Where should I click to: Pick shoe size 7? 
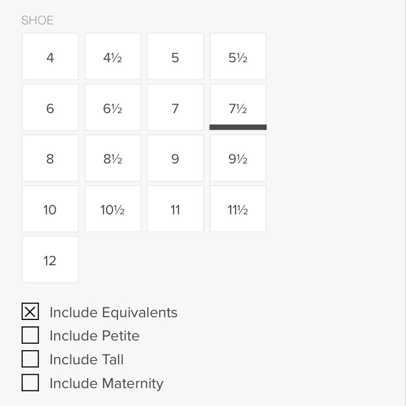pos(175,108)
